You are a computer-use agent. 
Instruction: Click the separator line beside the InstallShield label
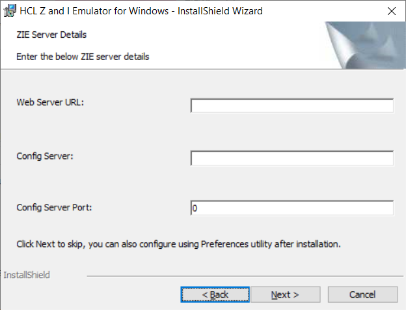click(x=241, y=276)
